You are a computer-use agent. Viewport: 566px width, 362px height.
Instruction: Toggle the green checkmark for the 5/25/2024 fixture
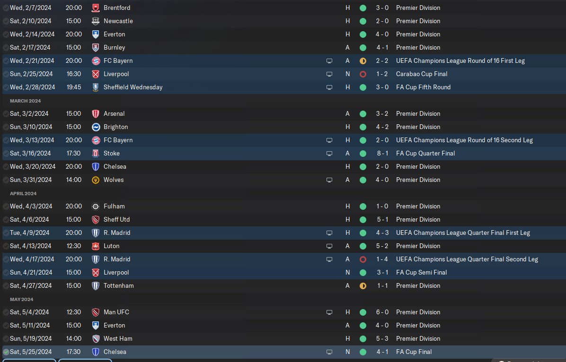tap(6, 352)
